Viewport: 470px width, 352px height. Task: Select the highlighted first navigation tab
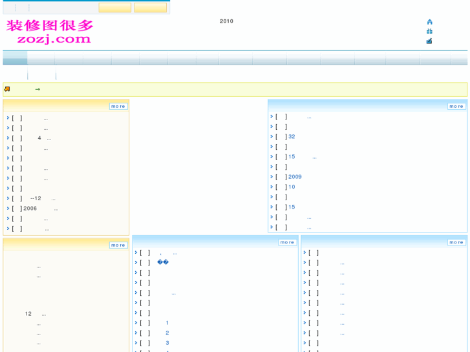click(x=15, y=58)
